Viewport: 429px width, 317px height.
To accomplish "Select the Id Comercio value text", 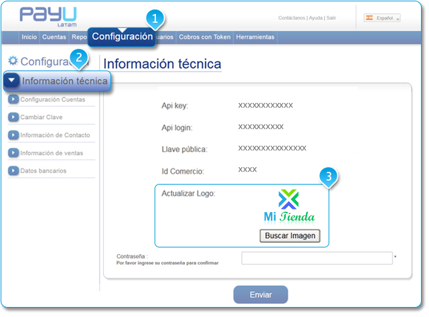I will [x=248, y=170].
